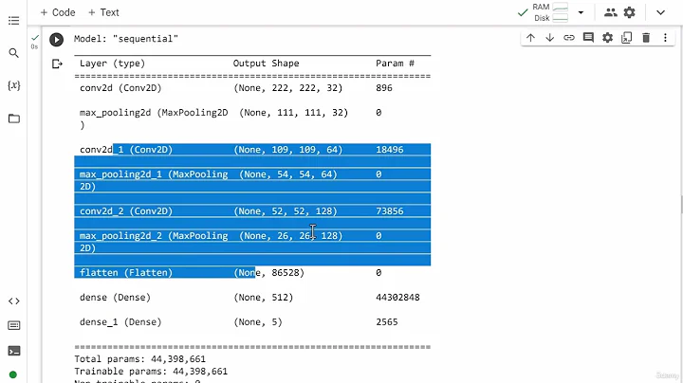
Task: Click the green status dot at bottom left
Action: [13, 374]
